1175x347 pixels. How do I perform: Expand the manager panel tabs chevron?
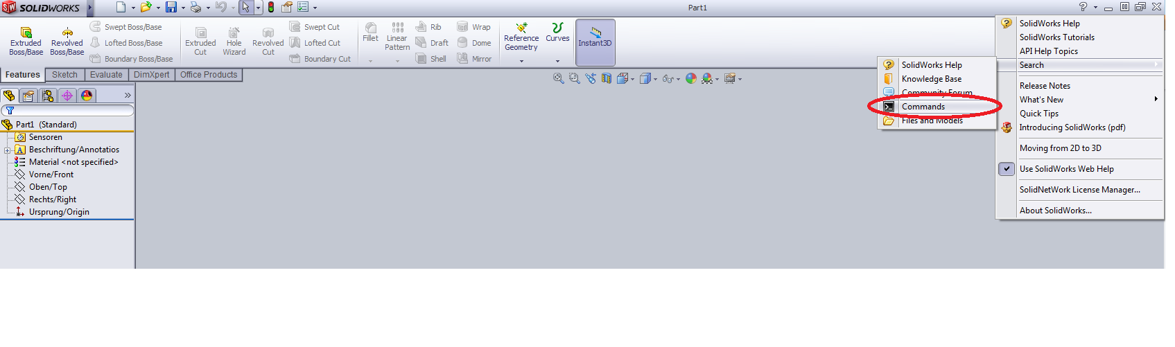(x=128, y=96)
